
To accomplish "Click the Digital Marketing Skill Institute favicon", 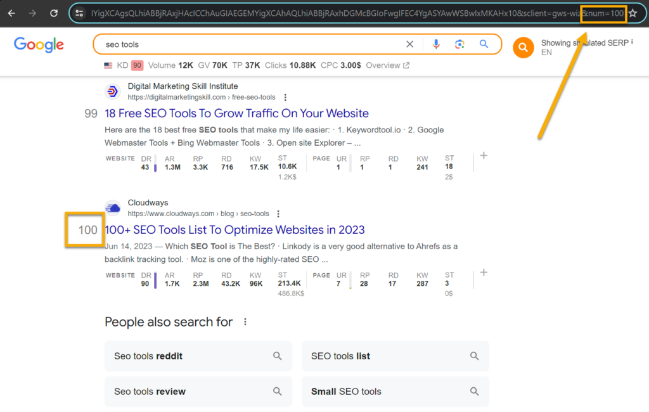I will 112,91.
